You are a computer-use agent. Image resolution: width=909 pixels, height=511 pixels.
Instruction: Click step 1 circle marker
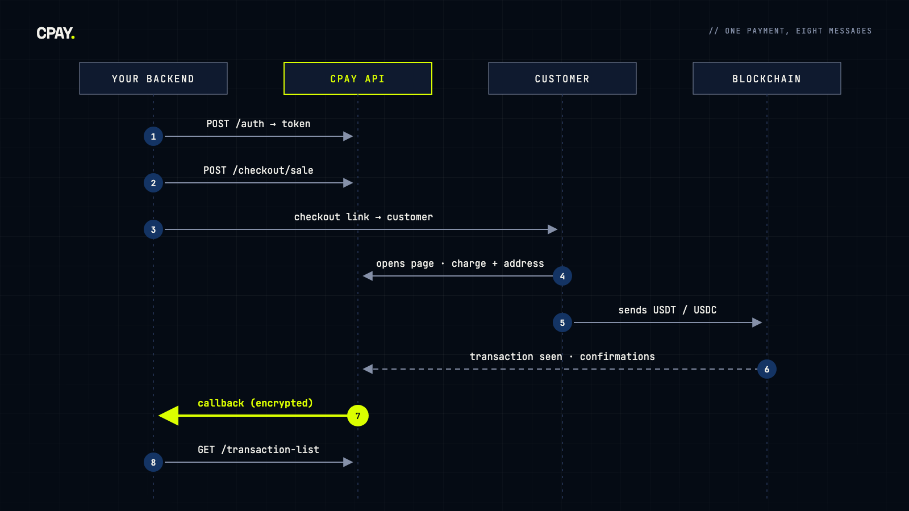153,136
